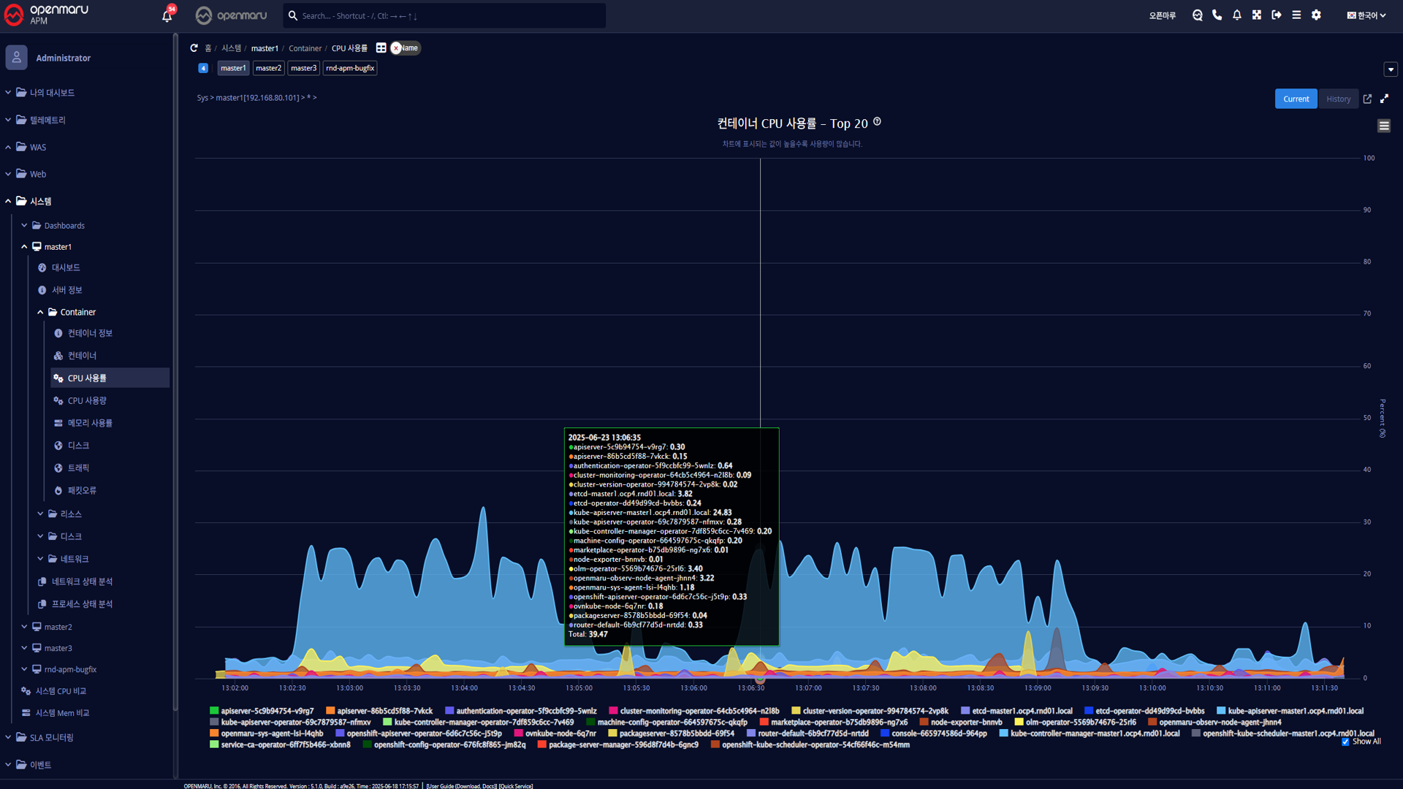
Task: Open chart in new window icon
Action: pos(1367,99)
